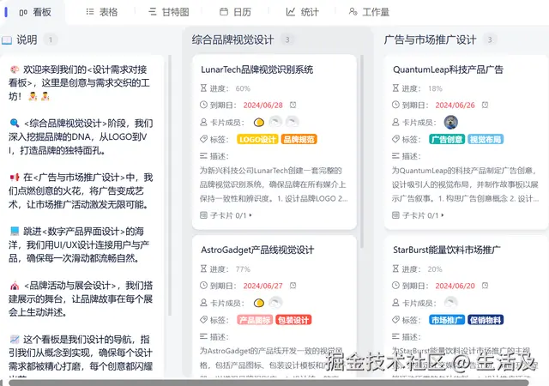Click subcard icon on QuantumLeap card
The height and width of the screenshot is (386, 549).
[x=395, y=215]
